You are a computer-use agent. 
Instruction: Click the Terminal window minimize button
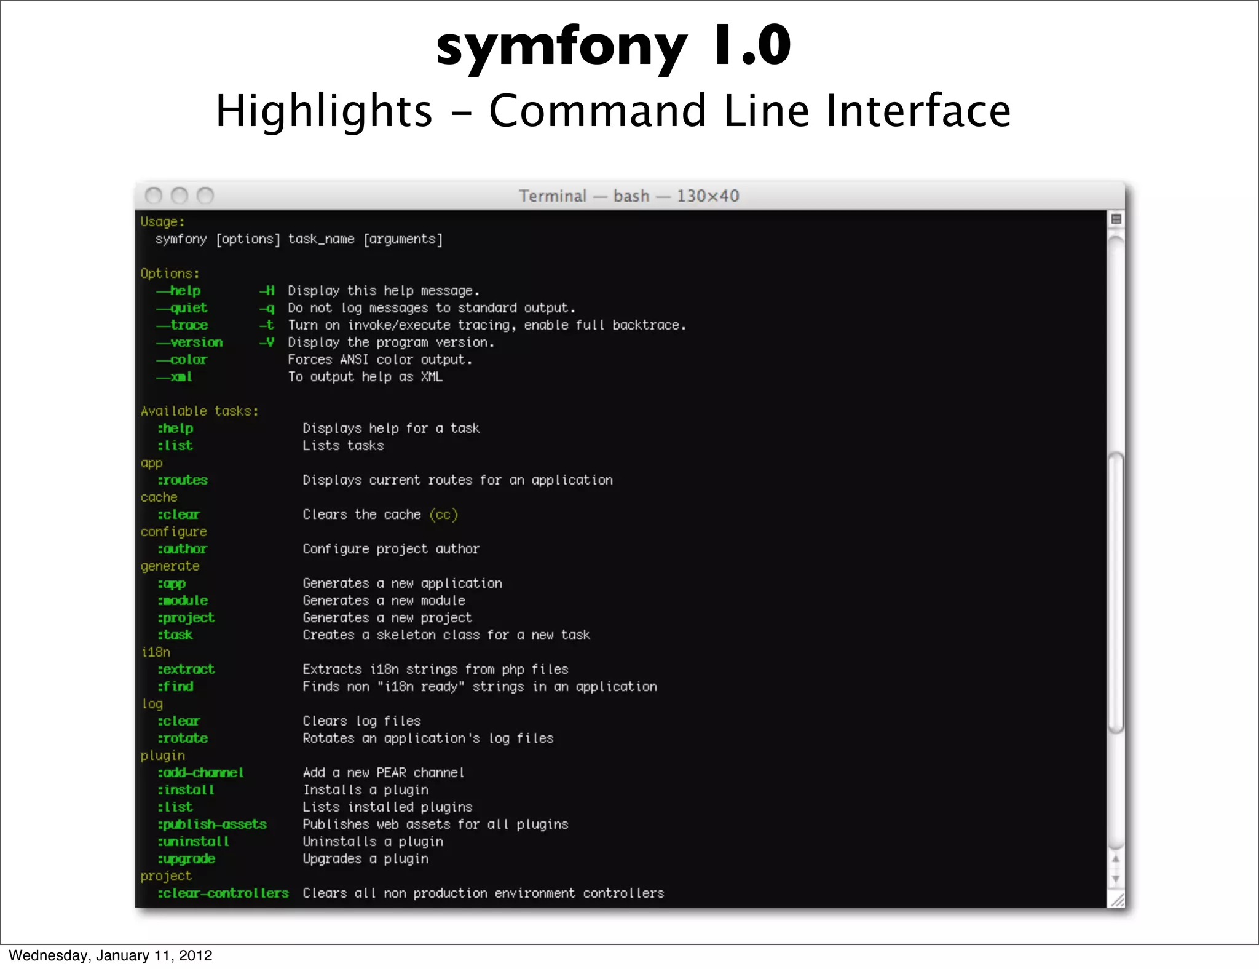click(x=180, y=196)
